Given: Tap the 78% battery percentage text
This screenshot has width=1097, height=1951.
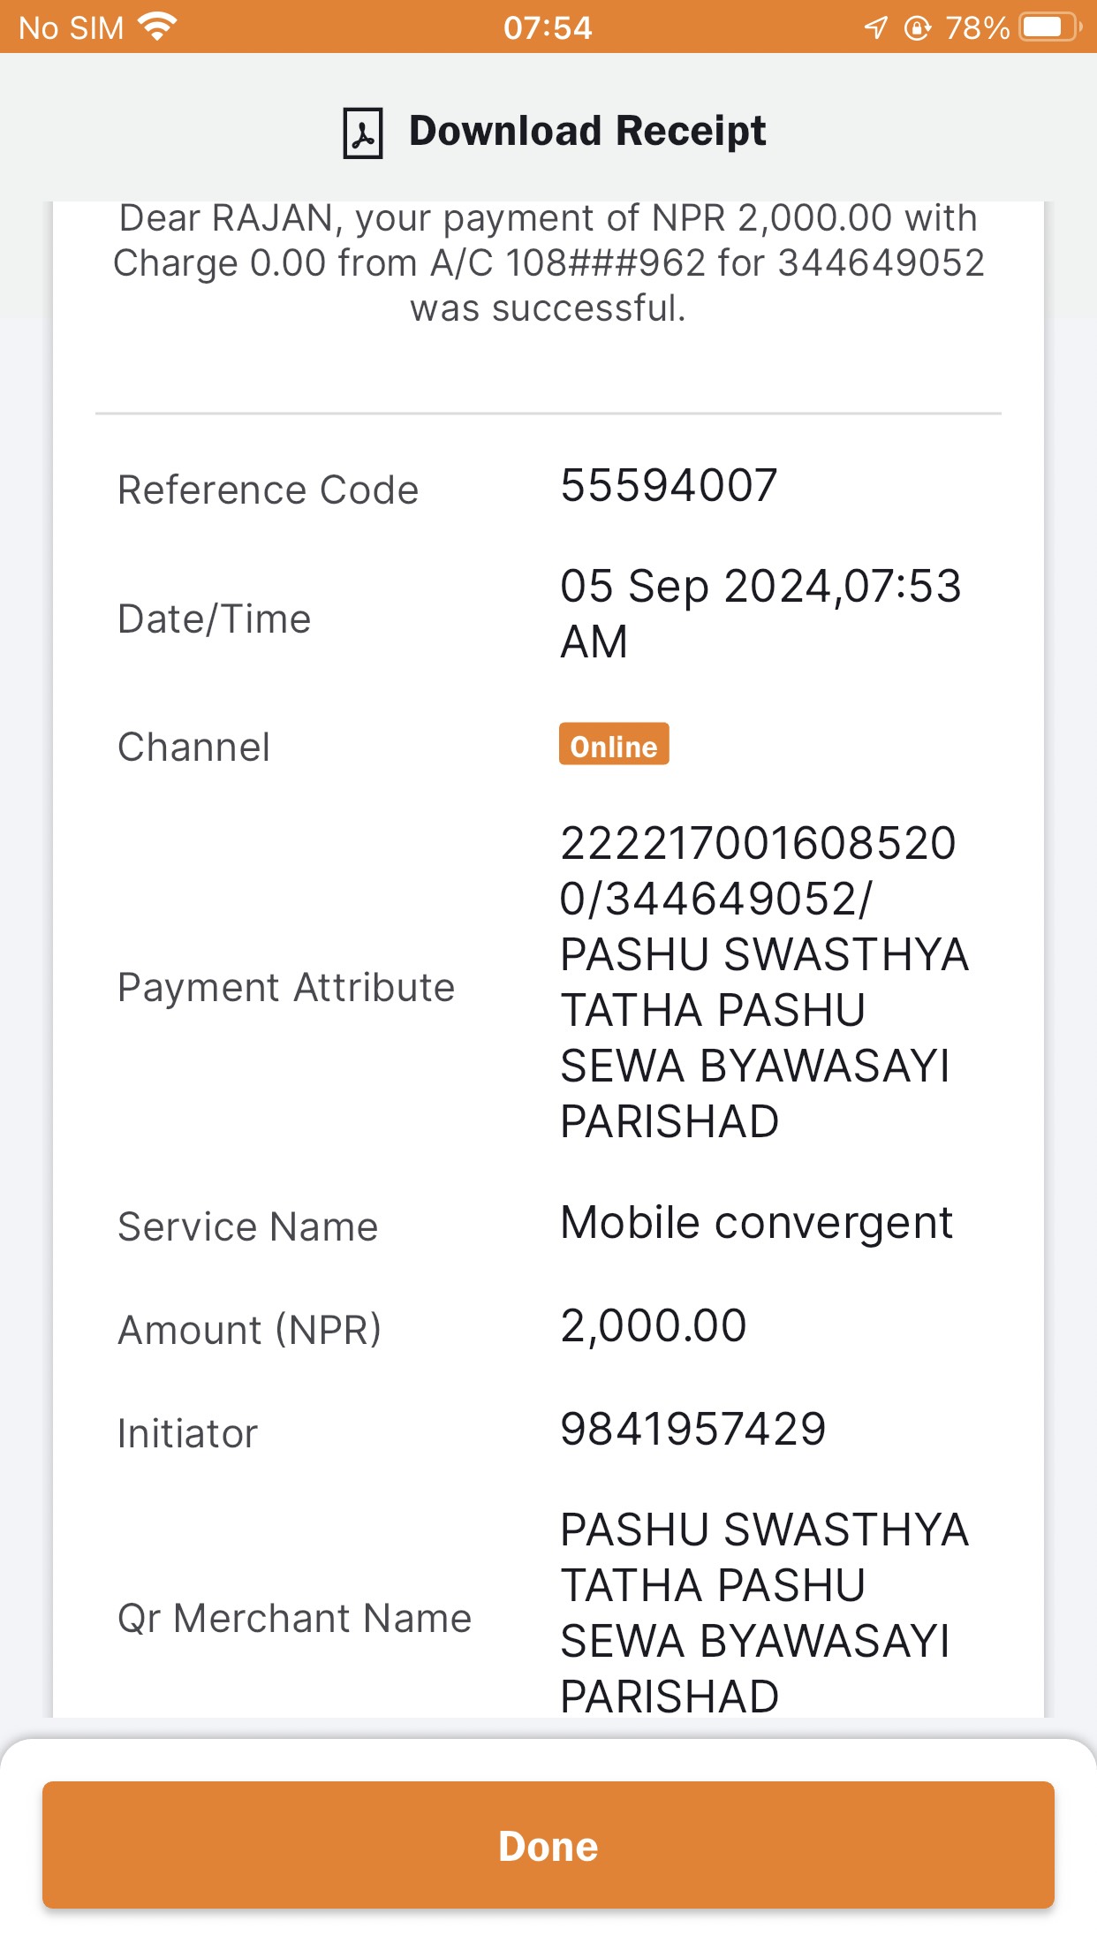Looking at the screenshot, I should 978,28.
